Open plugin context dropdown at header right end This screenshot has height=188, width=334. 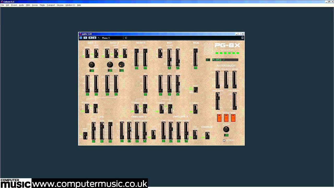tap(242, 38)
